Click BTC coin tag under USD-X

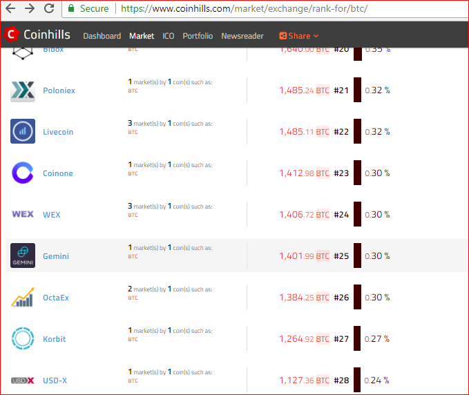133,380
